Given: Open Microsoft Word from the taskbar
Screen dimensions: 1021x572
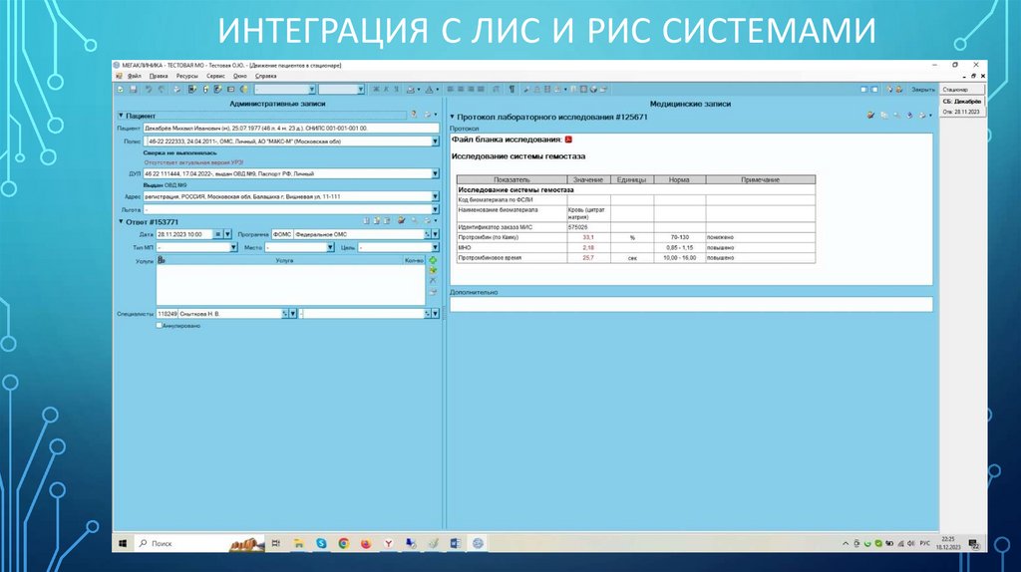Looking at the screenshot, I should pos(455,543).
